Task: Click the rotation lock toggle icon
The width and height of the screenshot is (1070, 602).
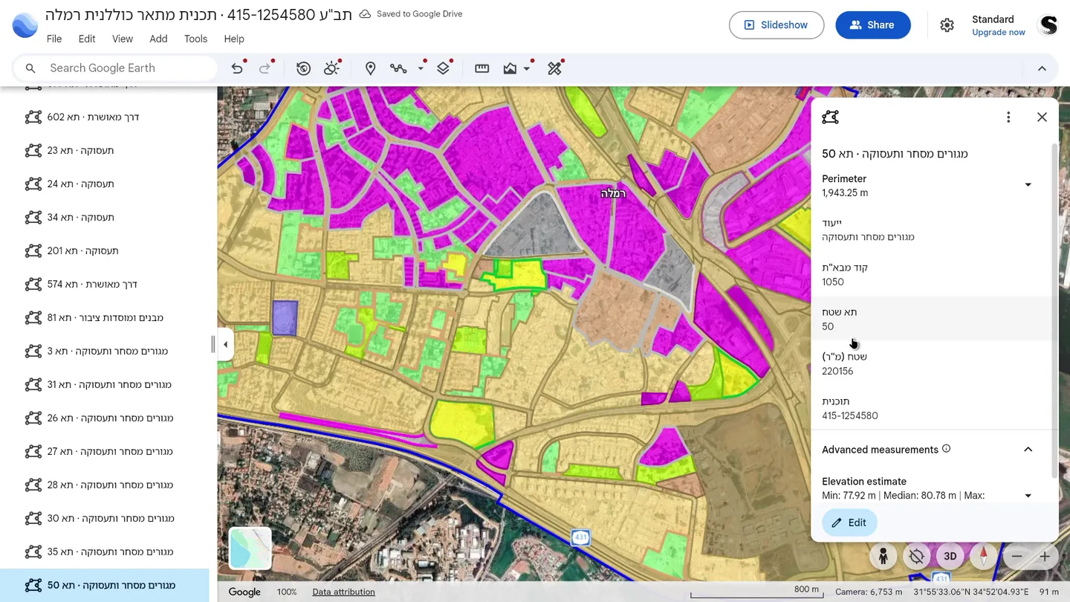Action: 917,556
